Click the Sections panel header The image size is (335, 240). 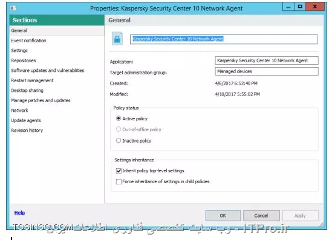(57, 20)
